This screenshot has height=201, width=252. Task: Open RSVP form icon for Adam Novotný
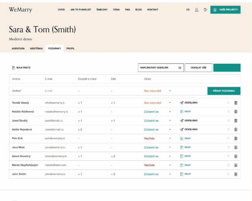(181, 156)
